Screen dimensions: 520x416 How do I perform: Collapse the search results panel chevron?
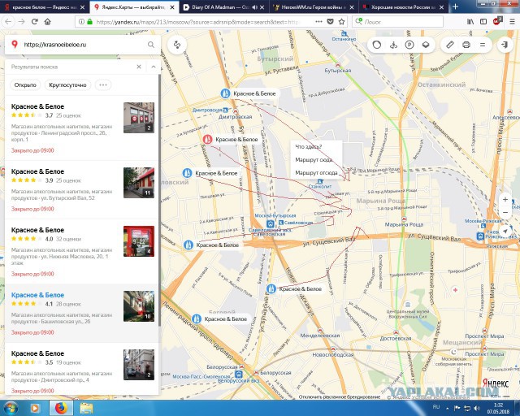(x=154, y=67)
